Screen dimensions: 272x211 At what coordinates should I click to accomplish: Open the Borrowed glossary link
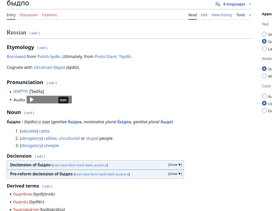point(16,57)
